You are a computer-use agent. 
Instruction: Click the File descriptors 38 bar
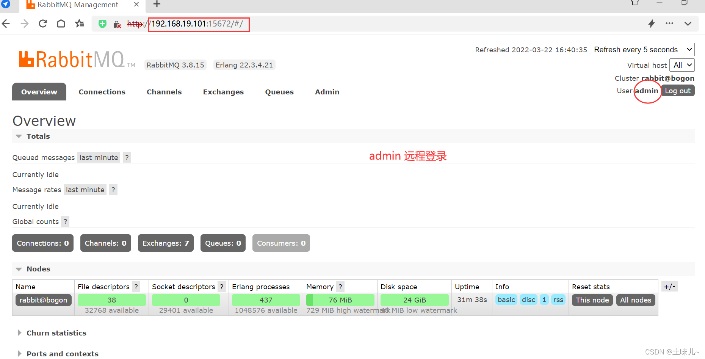click(112, 300)
